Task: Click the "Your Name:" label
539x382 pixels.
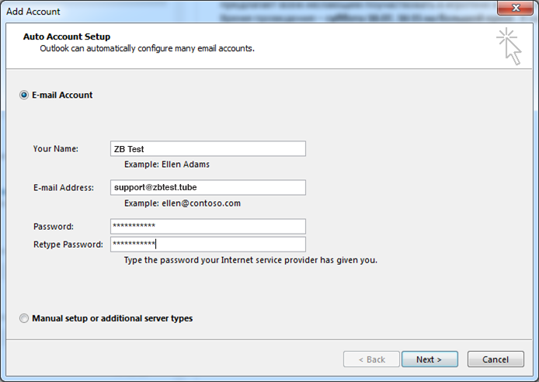Action: point(57,149)
